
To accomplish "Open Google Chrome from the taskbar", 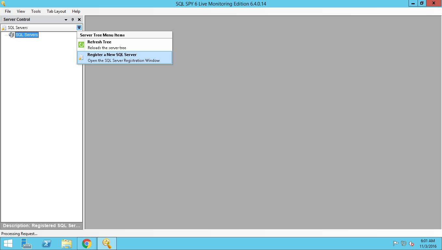I will click(87, 243).
